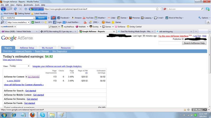Open Paint from the taskbar
Image resolution: width=211 pixels, height=118 pixels.
62,115
